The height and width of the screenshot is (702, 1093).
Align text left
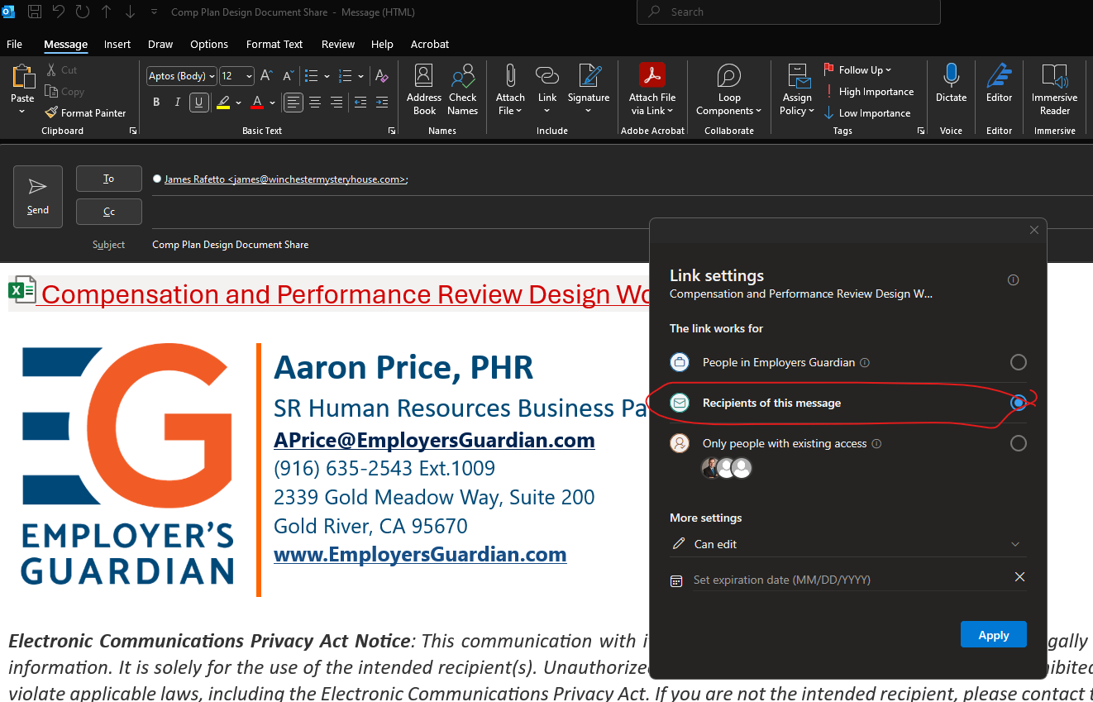294,103
